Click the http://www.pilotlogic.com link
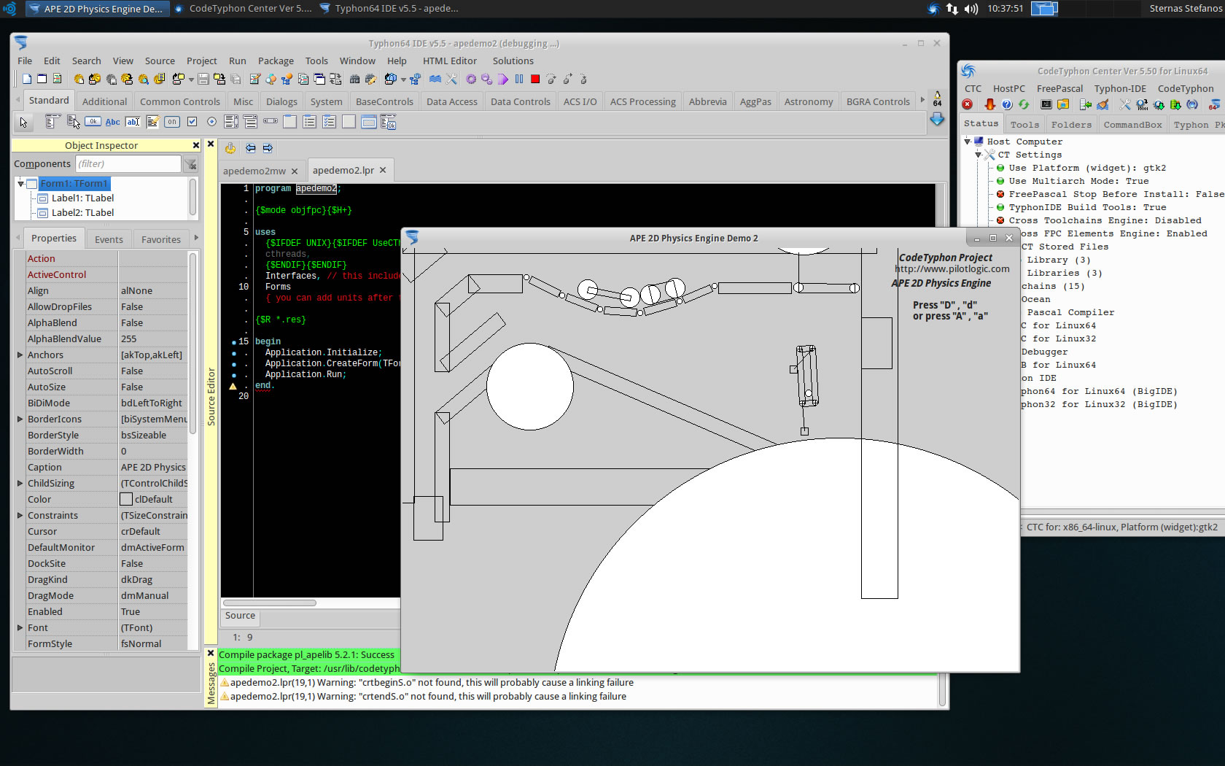This screenshot has width=1225, height=766. coord(952,268)
